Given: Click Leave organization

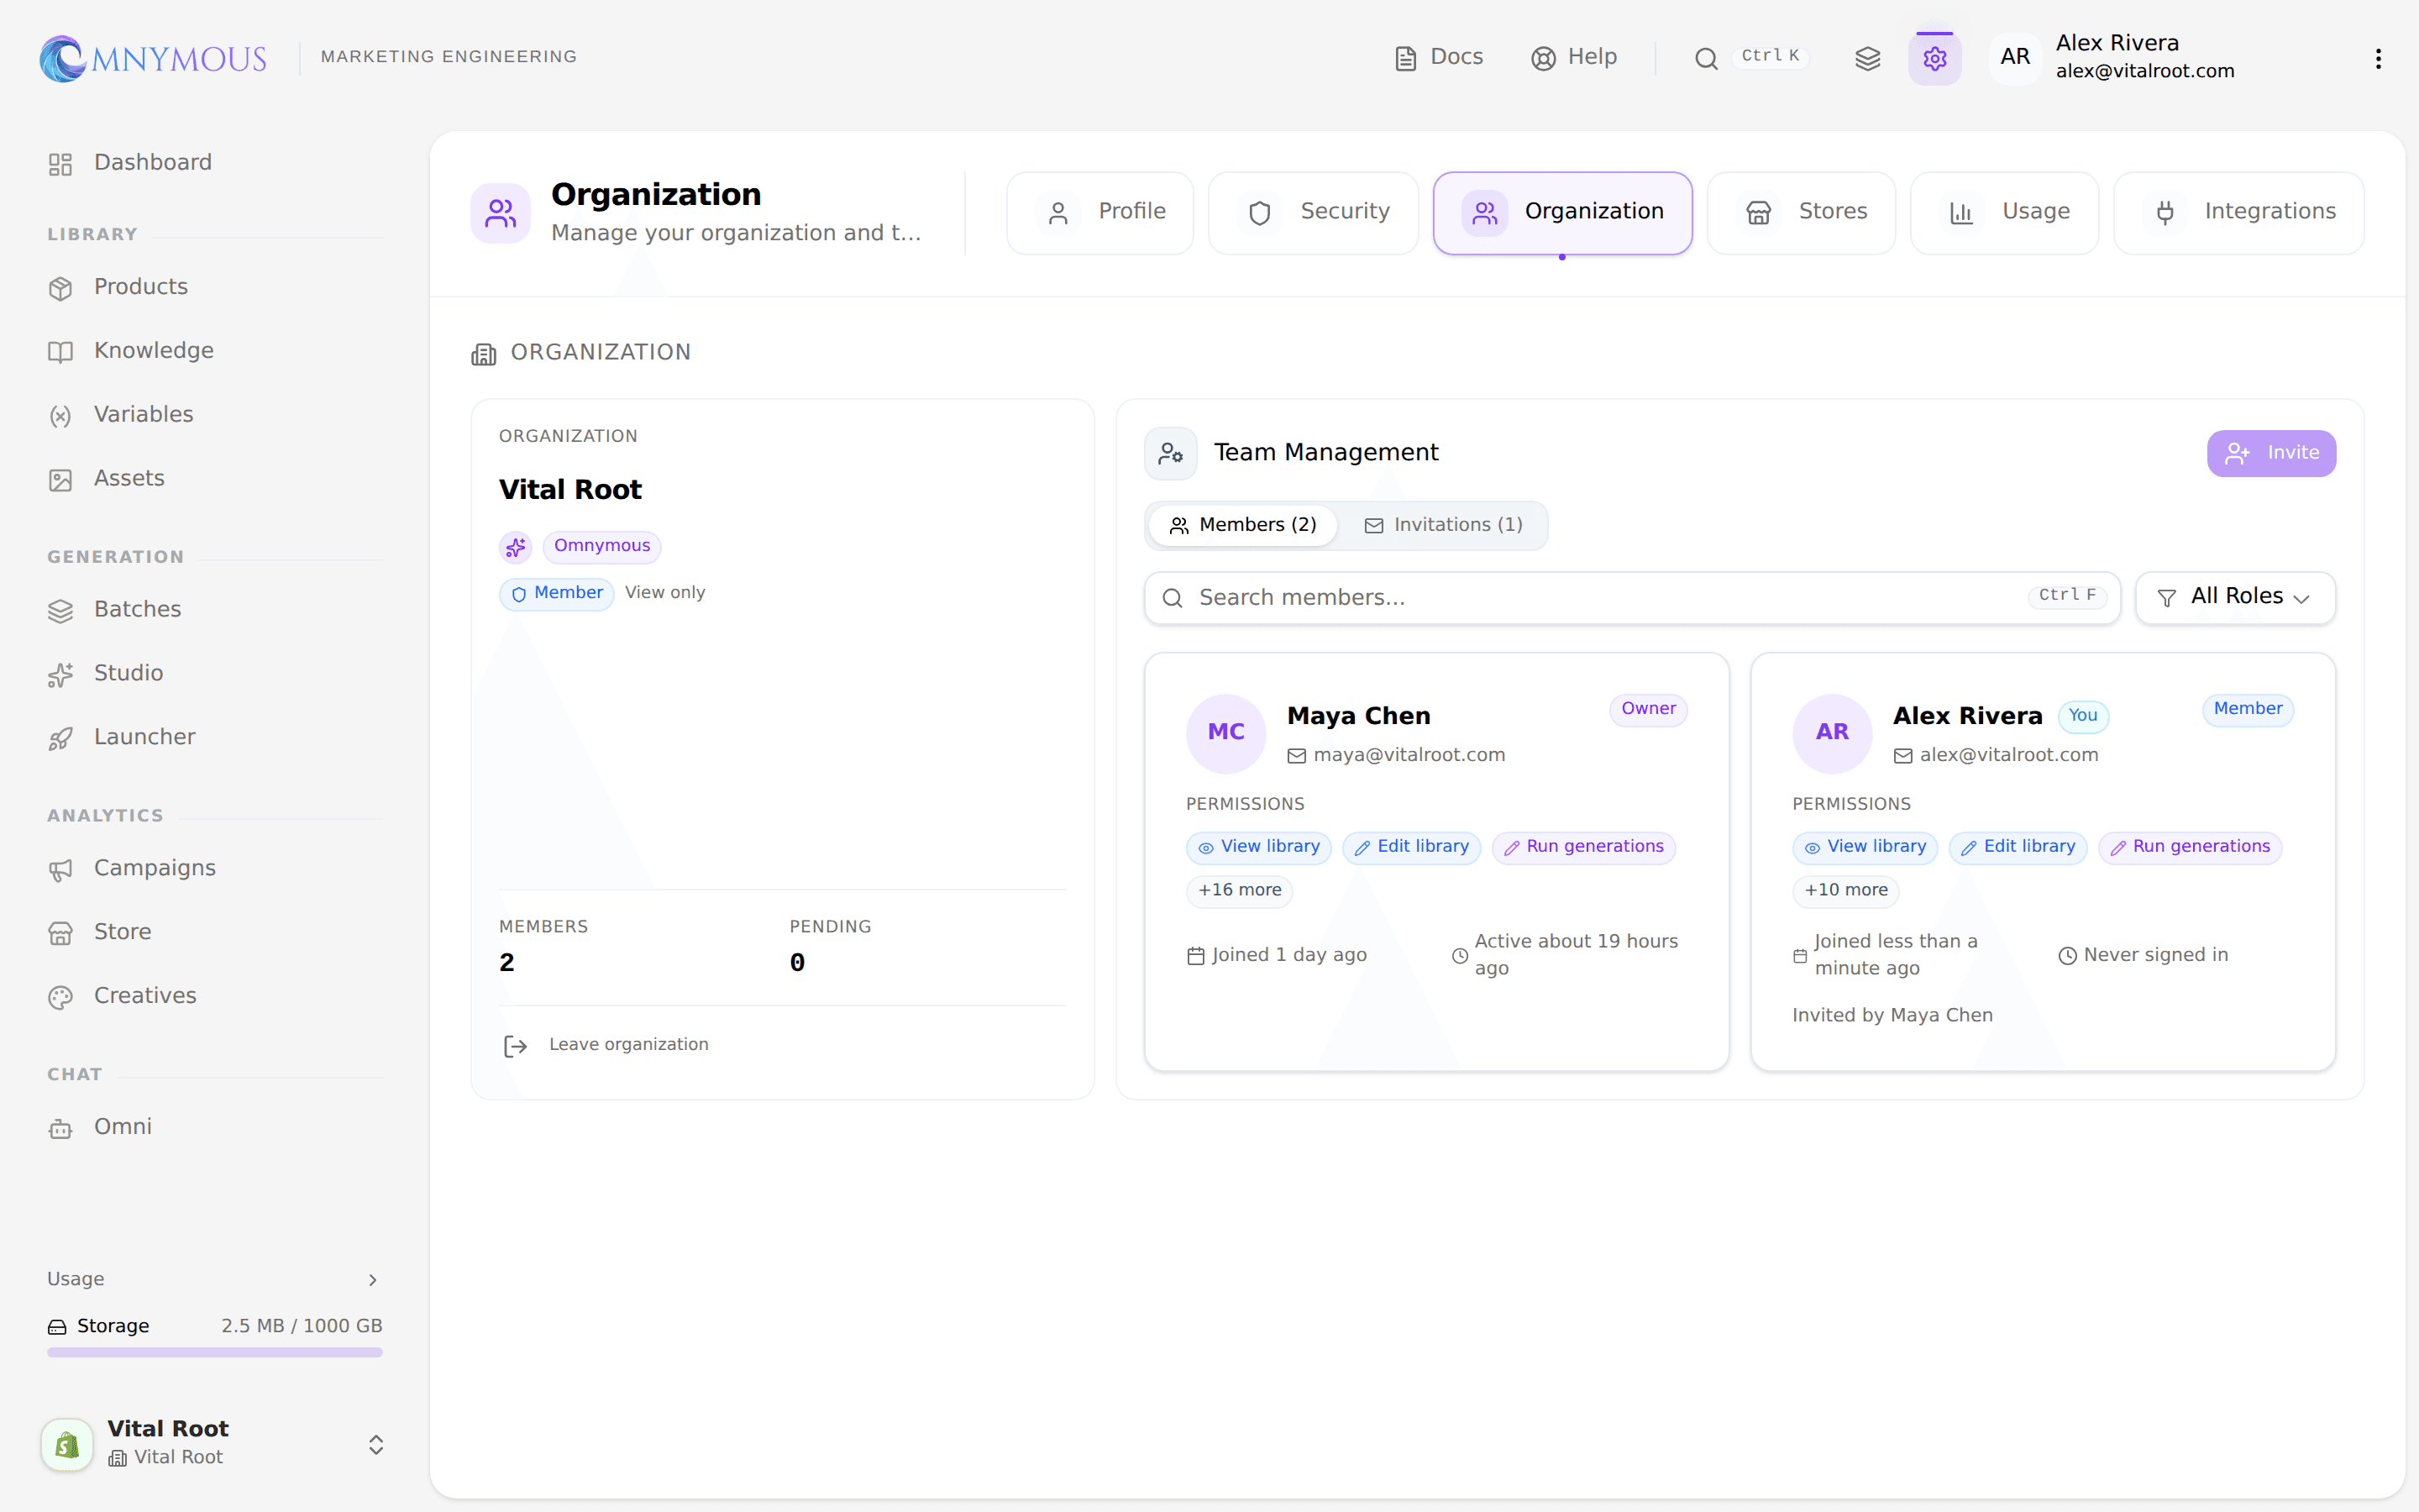Looking at the screenshot, I should pyautogui.click(x=606, y=1045).
